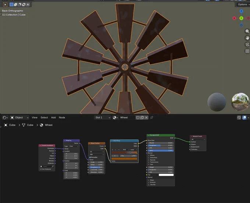Open the Node menu in node editor
The image size is (250, 203).
62,117
